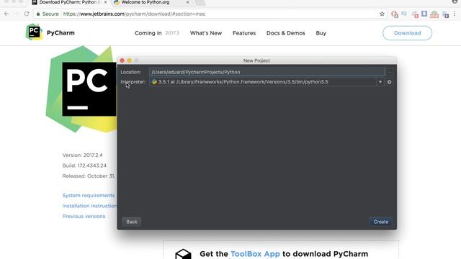The width and height of the screenshot is (461, 259).
Task: Bookmark the page with the star icon
Action: click(x=382, y=14)
